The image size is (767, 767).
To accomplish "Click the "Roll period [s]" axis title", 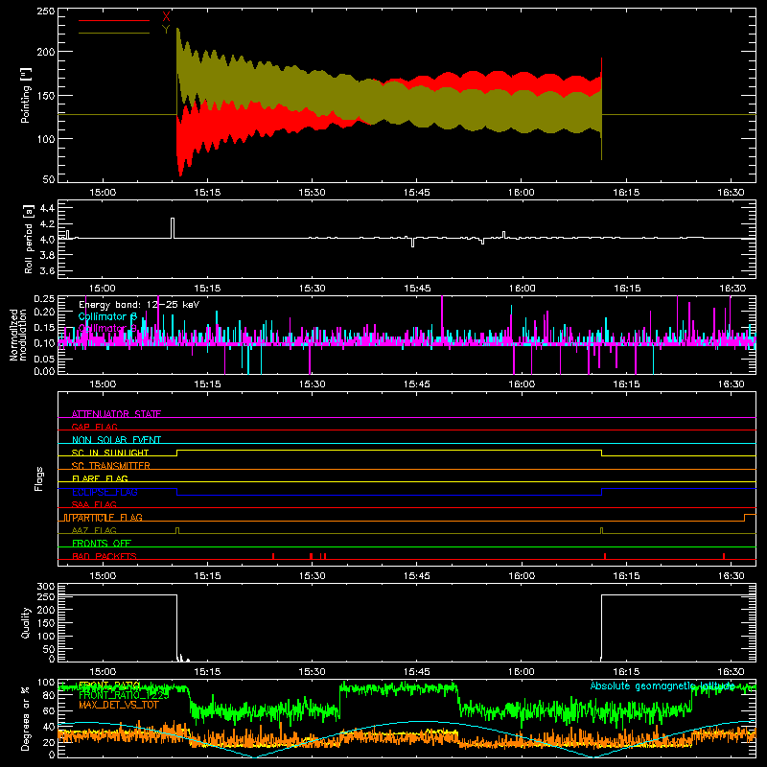I will click(x=28, y=239).
